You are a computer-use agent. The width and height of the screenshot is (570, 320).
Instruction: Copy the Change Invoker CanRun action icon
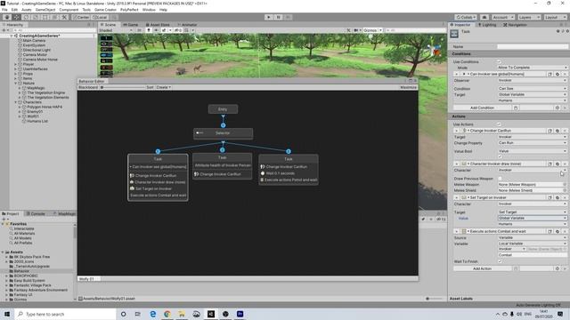pos(550,131)
